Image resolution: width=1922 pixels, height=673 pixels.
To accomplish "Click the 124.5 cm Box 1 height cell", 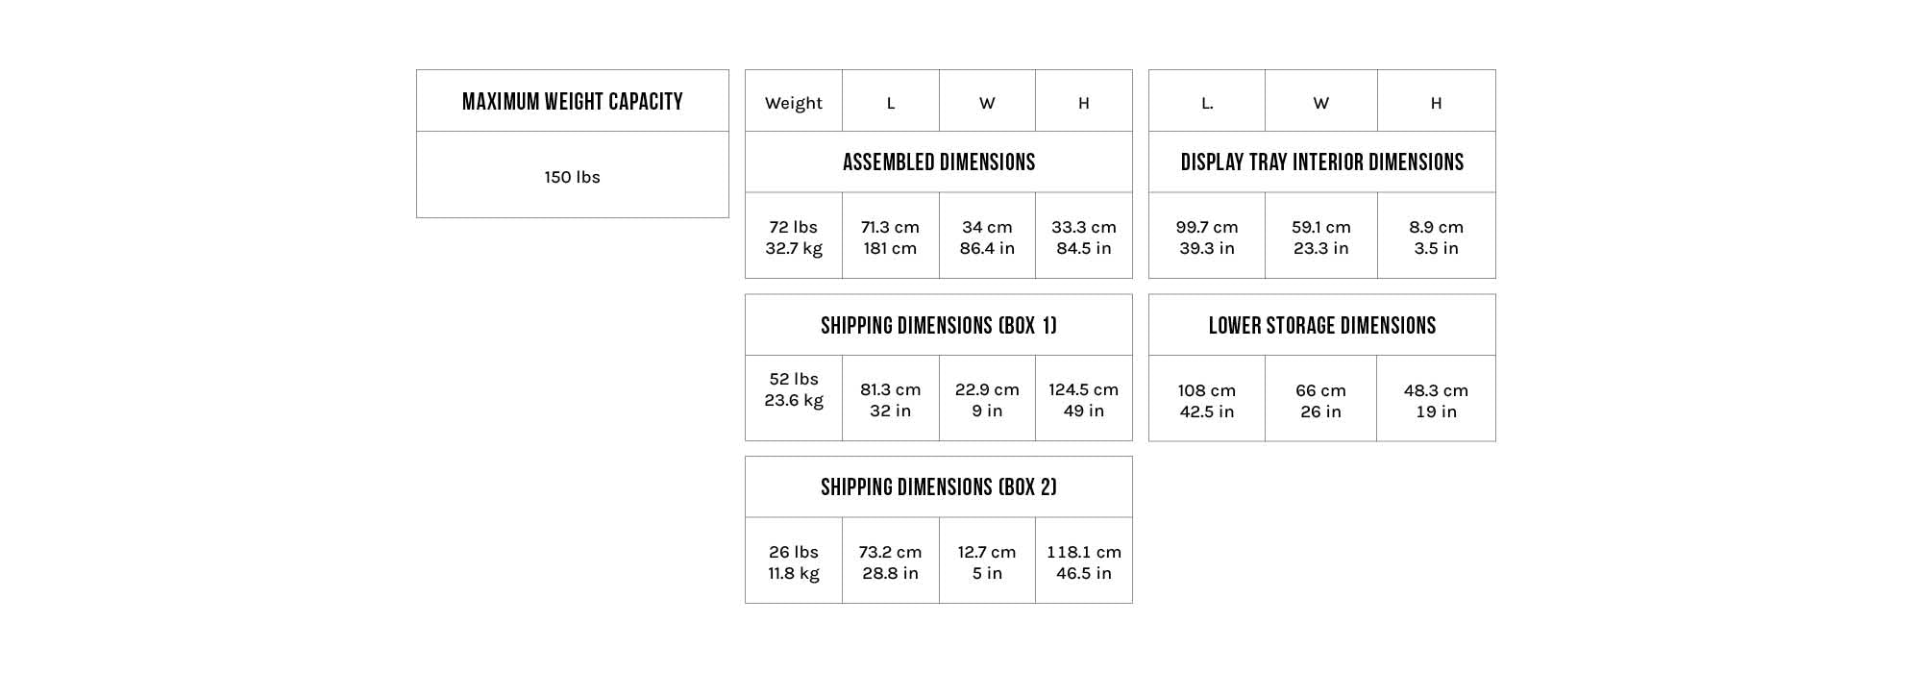I will [1083, 400].
